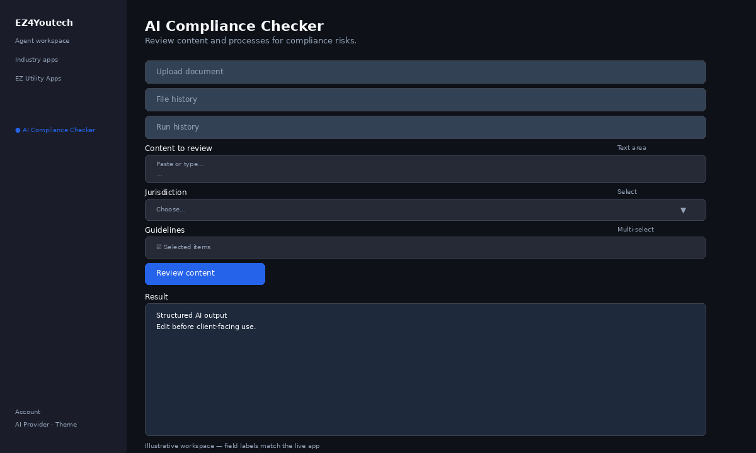The height and width of the screenshot is (453, 756).
Task: Open the Jurisdiction select dropdown
Action: click(425, 210)
